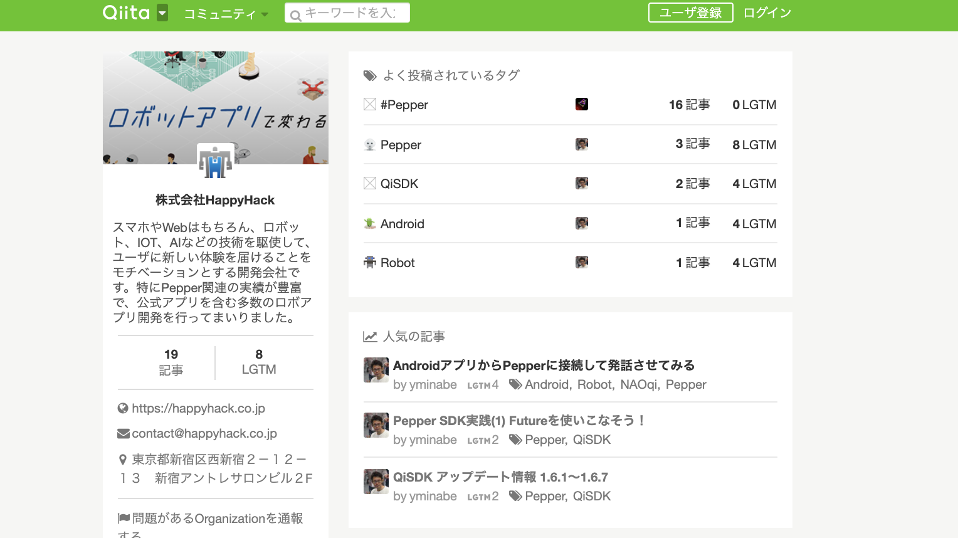This screenshot has width=958, height=538.
Task: Expand the コミュニティ menu
Action: [x=226, y=14]
